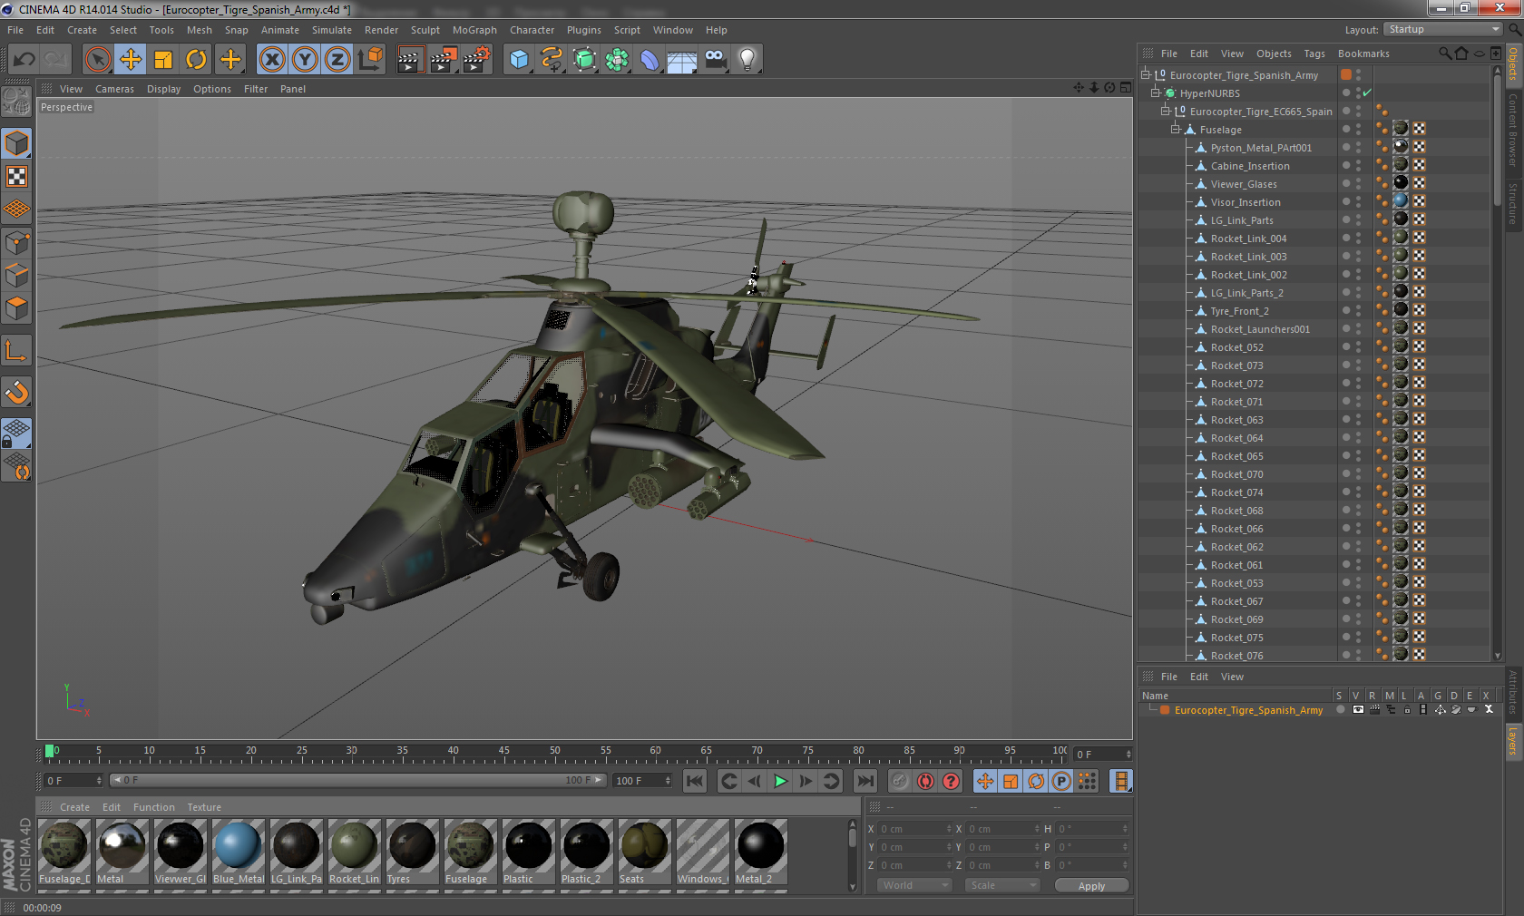The width and height of the screenshot is (1524, 916).
Task: Activate the Scale tool
Action: click(163, 60)
